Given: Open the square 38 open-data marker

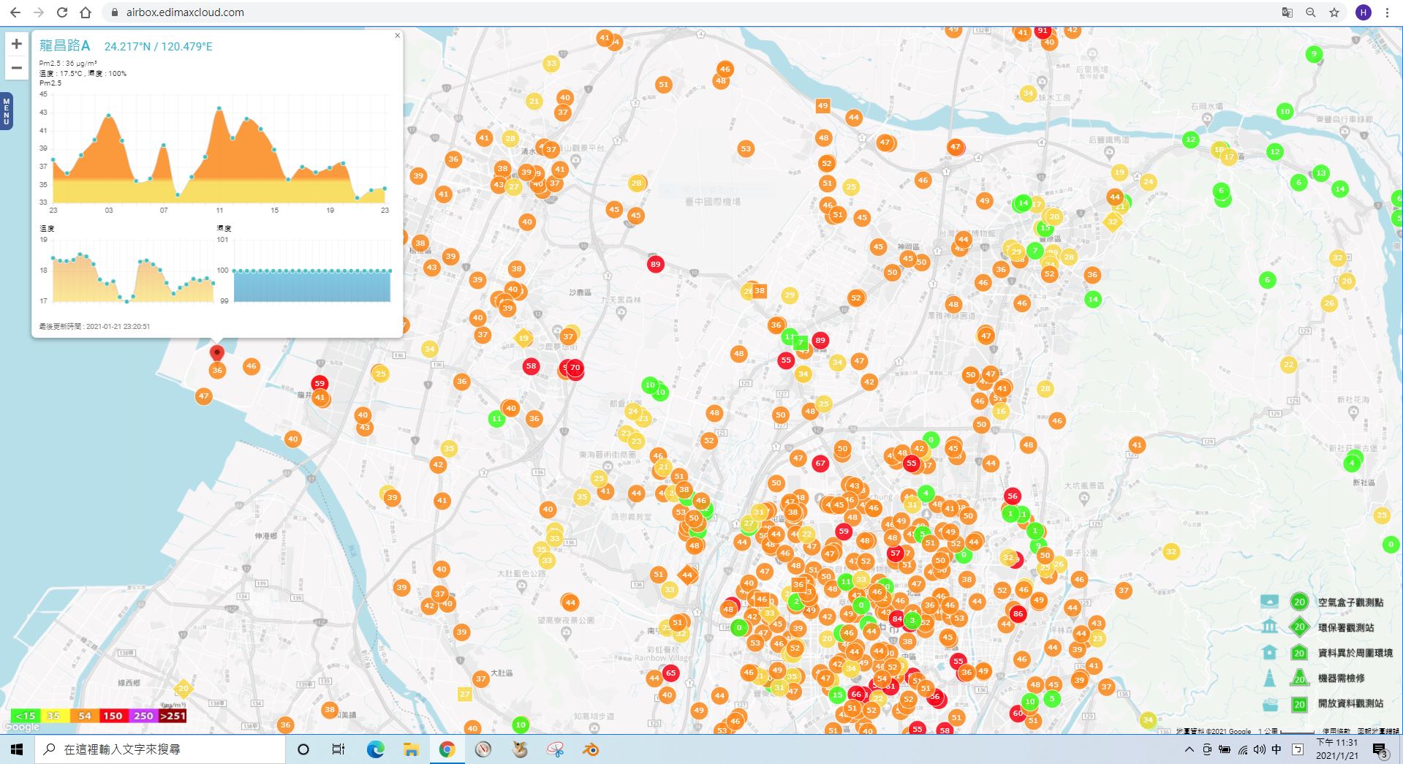Looking at the screenshot, I should (x=760, y=291).
